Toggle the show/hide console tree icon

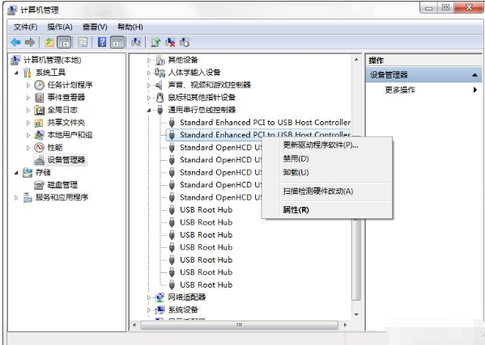click(x=64, y=42)
